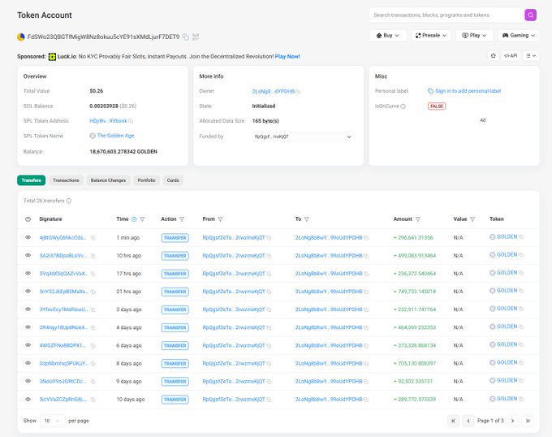
Task: Open the Buy dropdown menu
Action: click(388, 36)
